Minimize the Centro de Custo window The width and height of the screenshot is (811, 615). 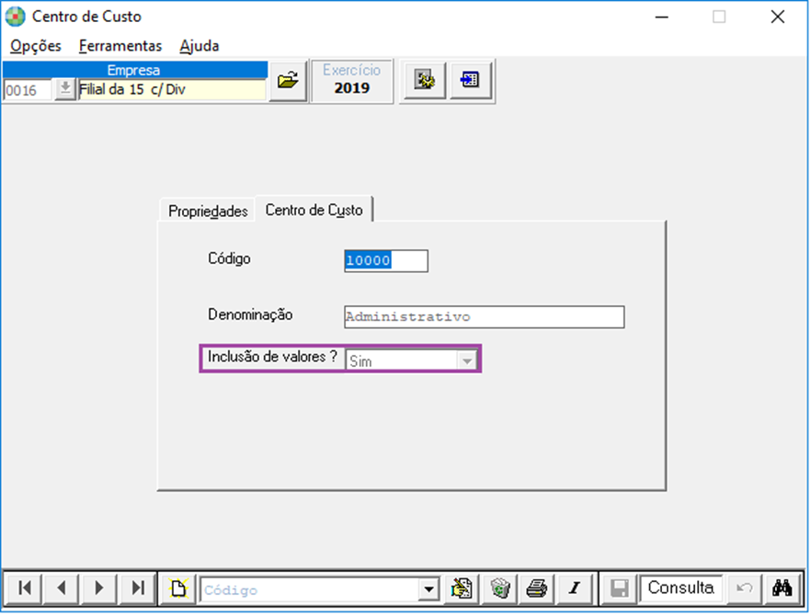click(x=661, y=17)
